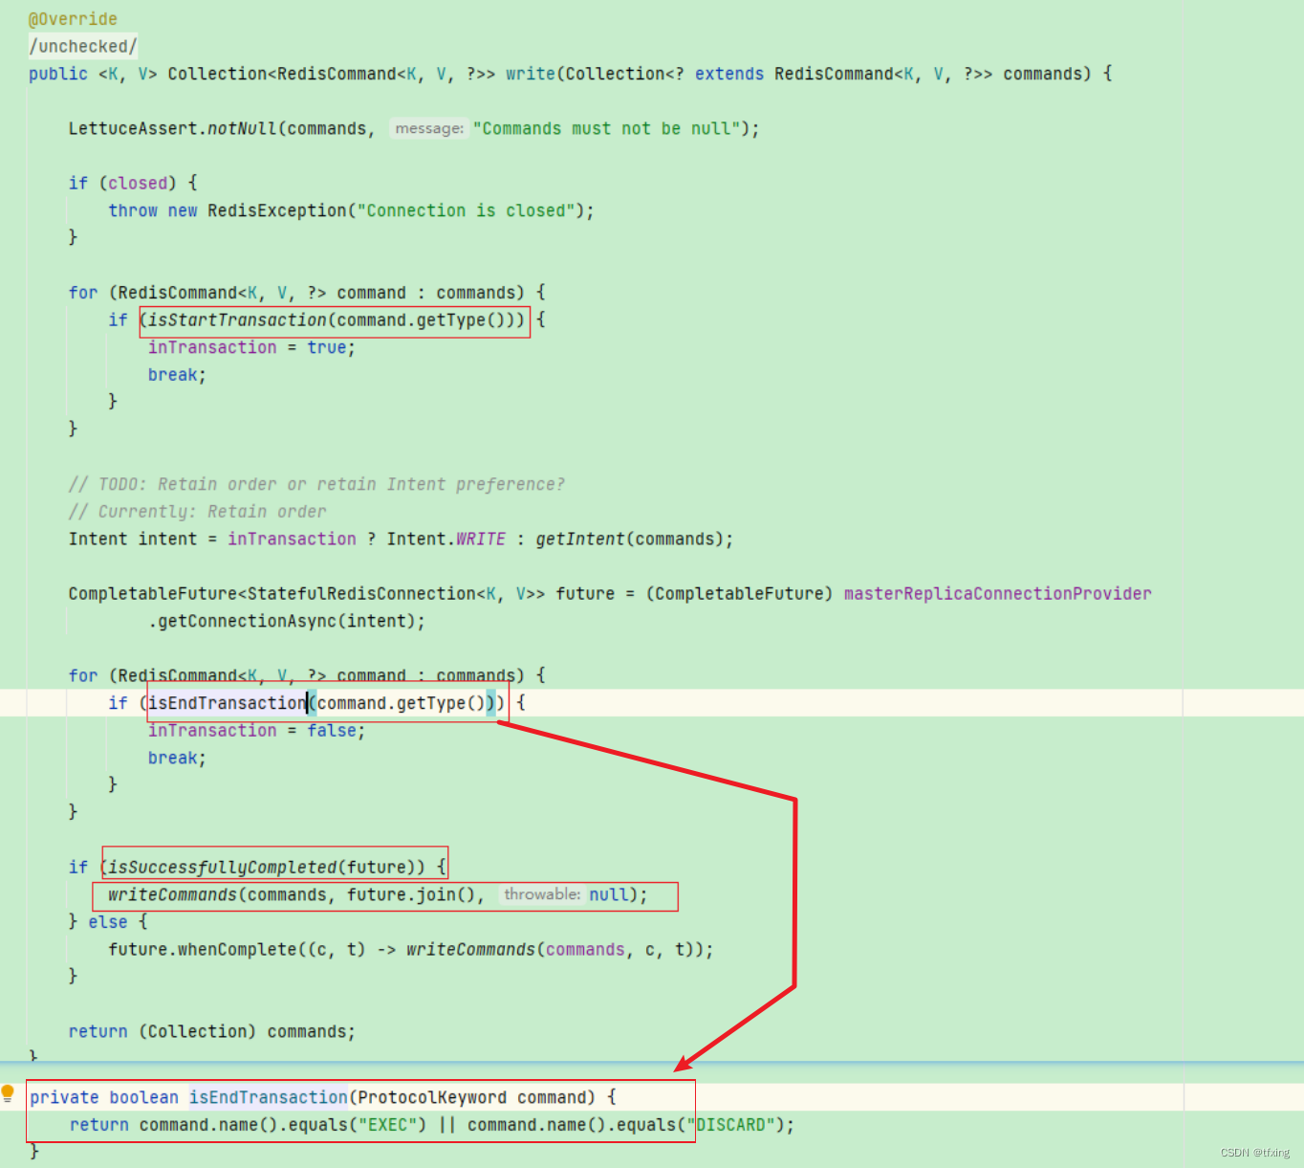Viewport: 1304px width, 1168px height.
Task: Click the isSuccessfullyCompleted method call
Action: pos(222,867)
